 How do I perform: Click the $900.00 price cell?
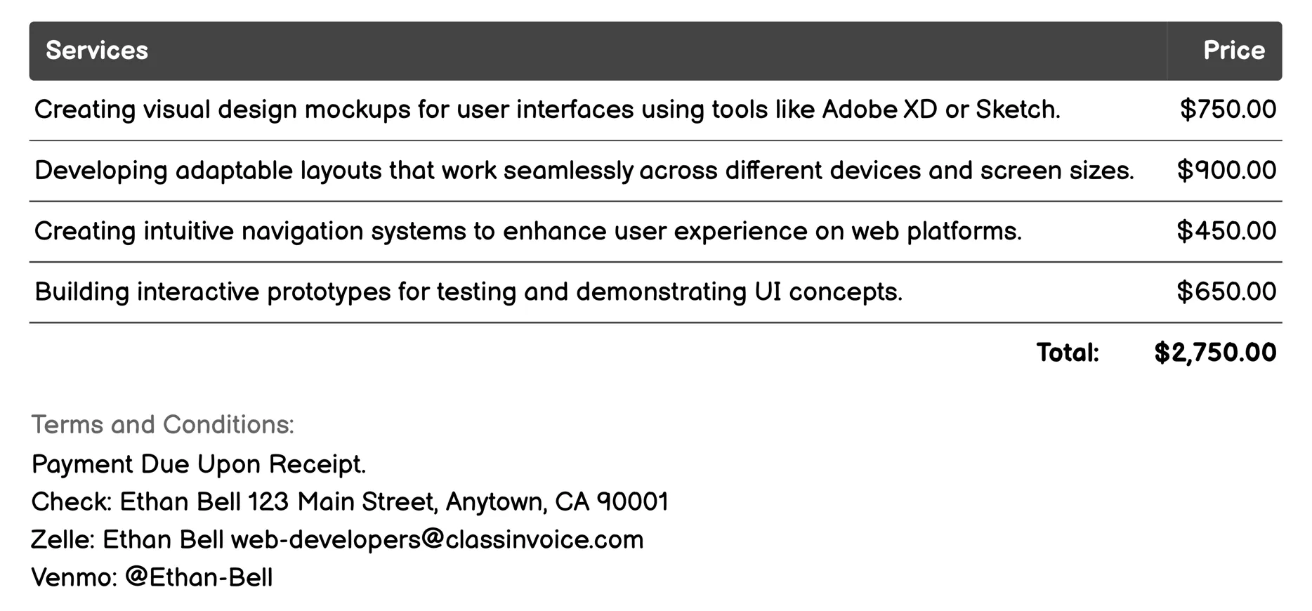coord(1226,171)
